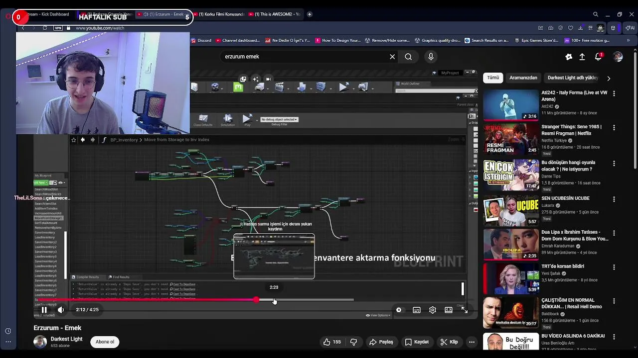Select the Tümü filter chip
The width and height of the screenshot is (638, 358).
pyautogui.click(x=493, y=78)
